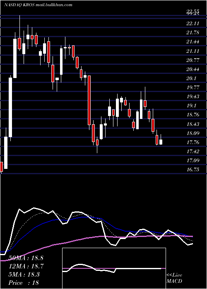Click the tallest red candlestick falling from 20.1
The height and width of the screenshot is (289, 207).
(89, 100)
